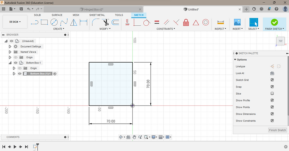The image size is (289, 151).
Task: Toggle the Show Points checkbox
Action: coord(272,107)
